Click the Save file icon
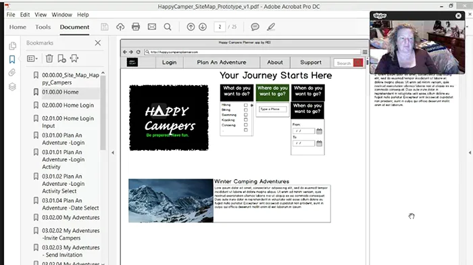The image size is (473, 265). tap(104, 27)
